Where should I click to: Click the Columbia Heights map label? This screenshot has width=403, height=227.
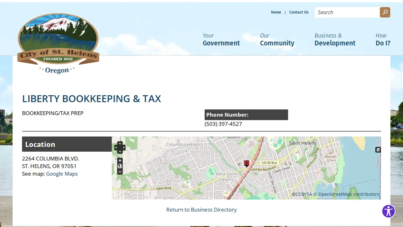[184, 144]
